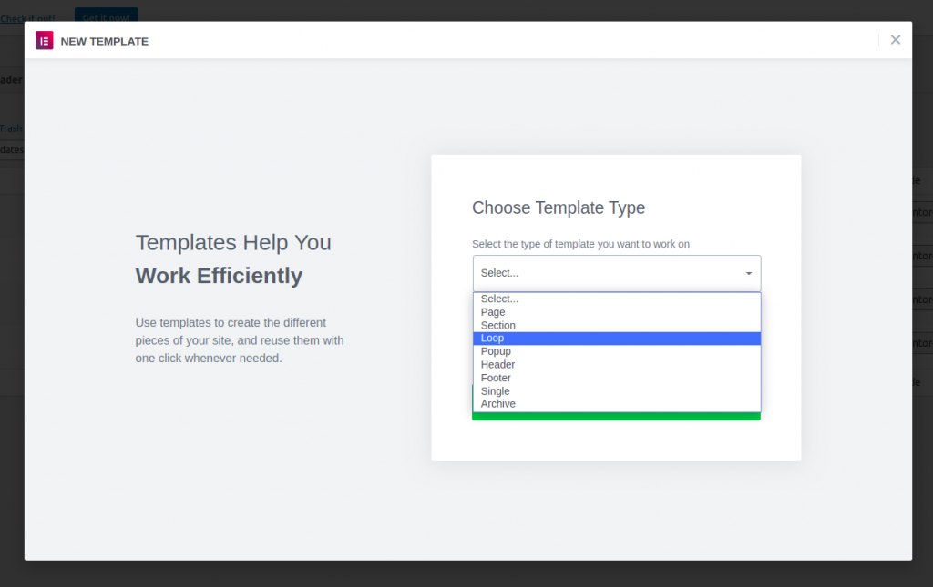Choose Single template type
933x587 pixels.
[496, 391]
